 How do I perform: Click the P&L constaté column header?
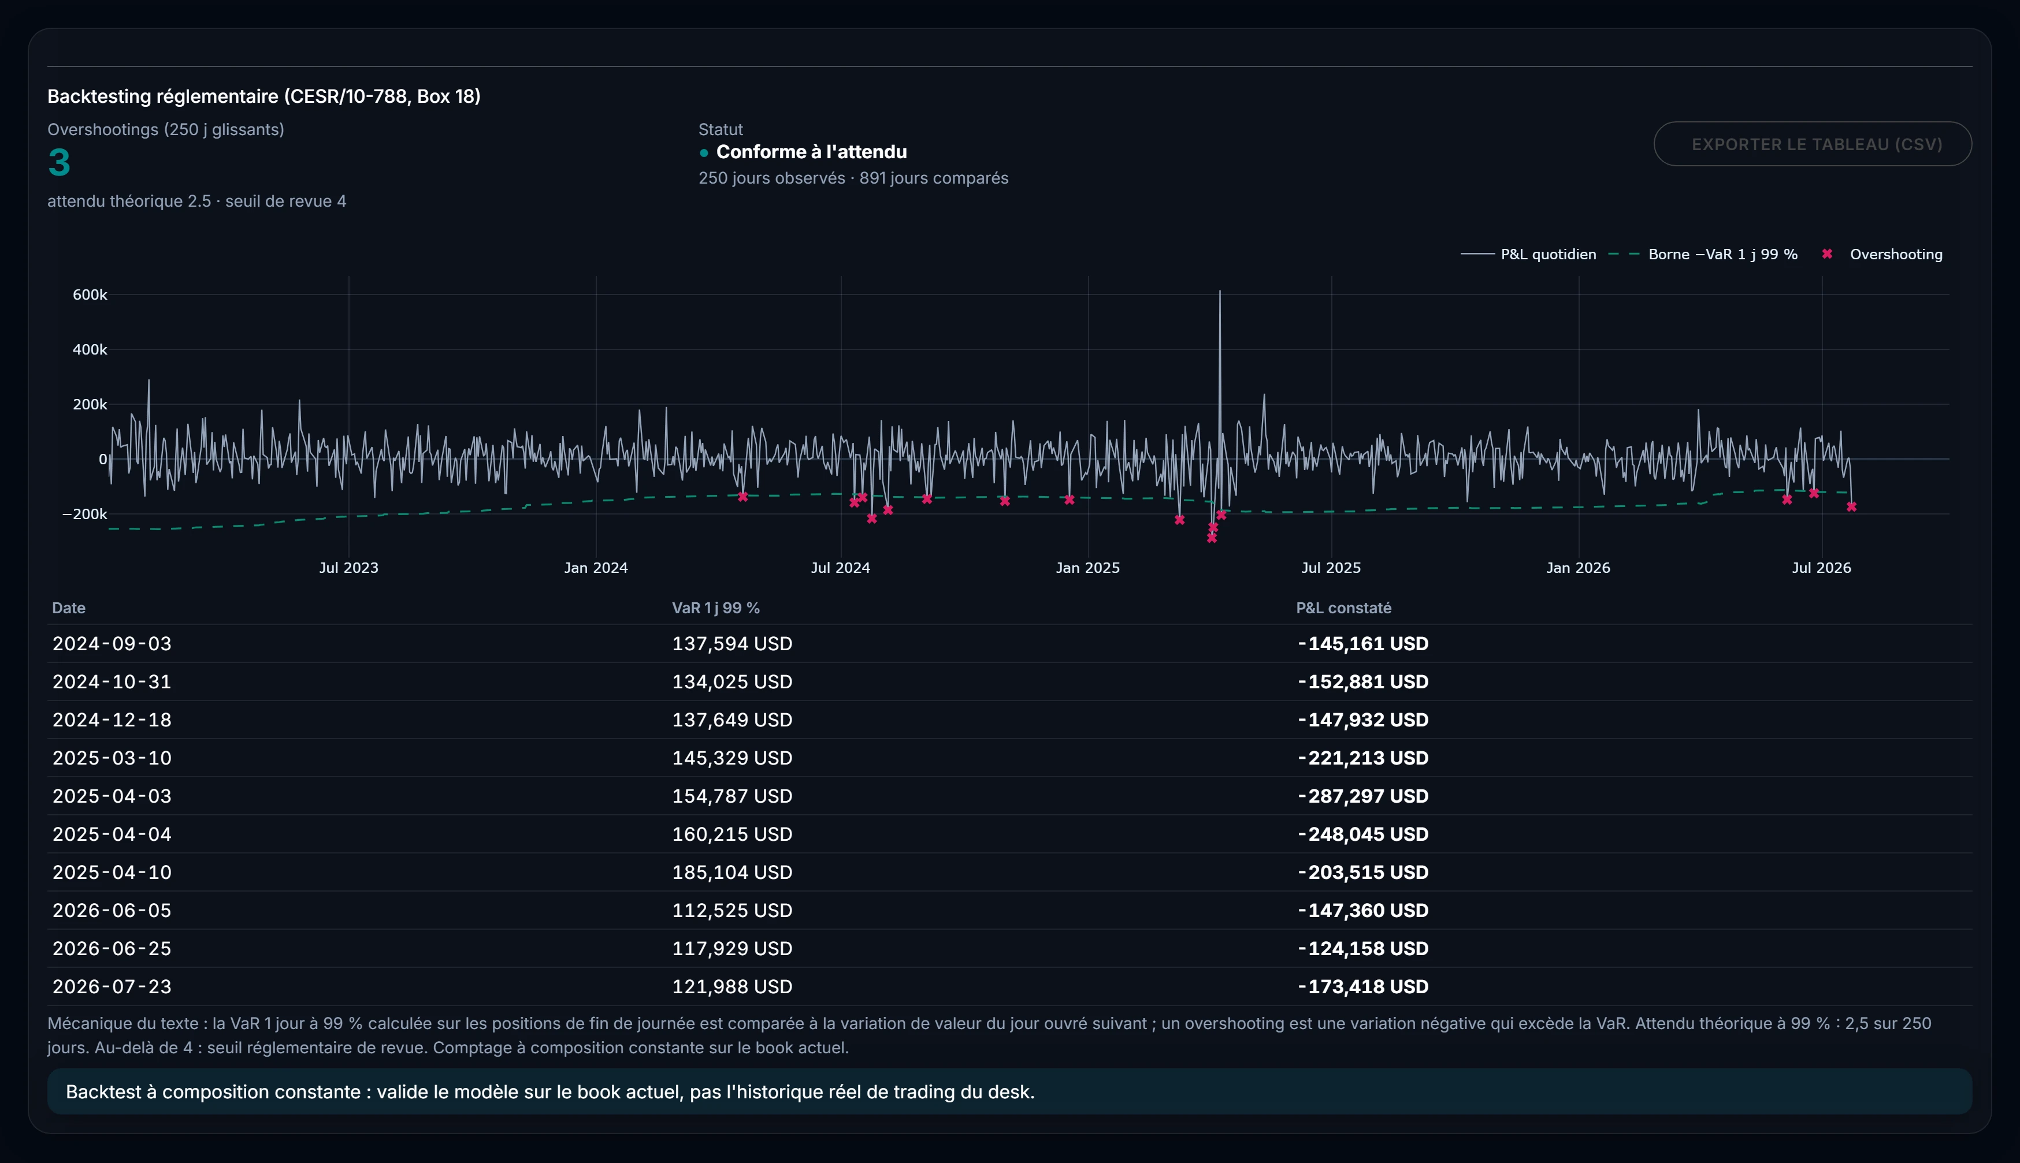point(1343,608)
